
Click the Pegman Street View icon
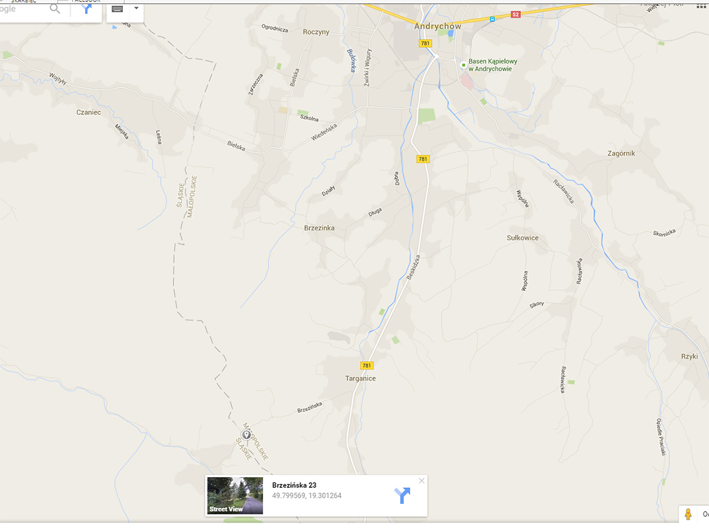coord(688,514)
